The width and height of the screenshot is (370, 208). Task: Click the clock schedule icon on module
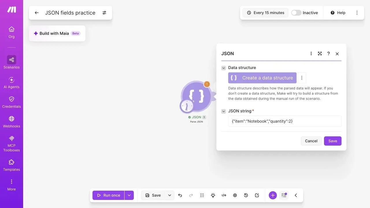tap(187, 106)
